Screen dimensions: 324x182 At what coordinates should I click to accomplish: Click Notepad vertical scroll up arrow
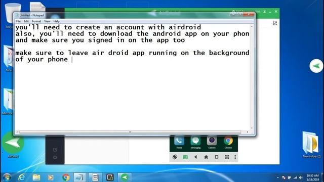point(252,26)
